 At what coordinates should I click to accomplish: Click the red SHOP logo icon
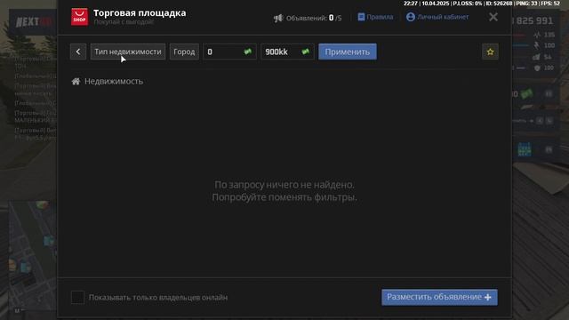(79, 17)
